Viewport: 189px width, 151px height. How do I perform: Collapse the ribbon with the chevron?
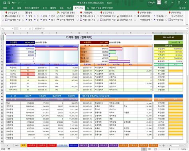[x=187, y=24]
